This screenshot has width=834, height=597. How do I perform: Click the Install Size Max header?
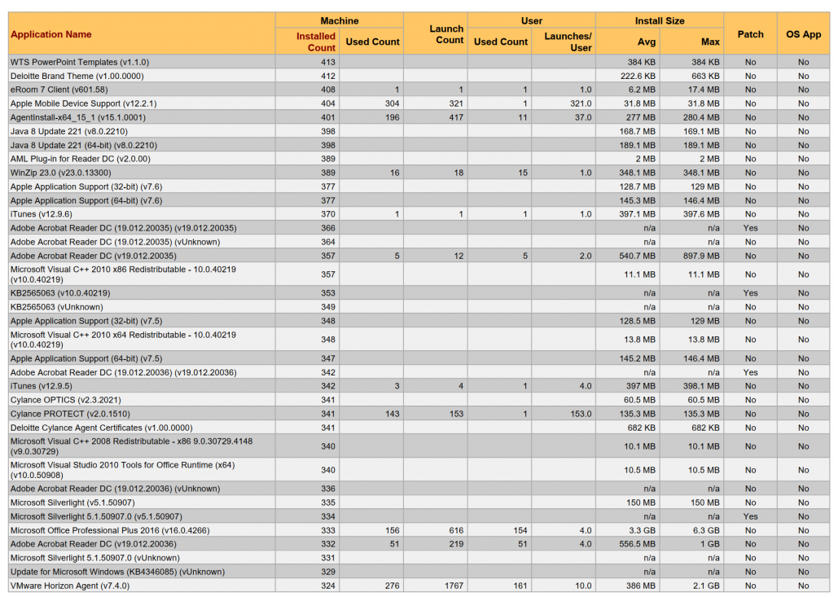click(x=710, y=42)
